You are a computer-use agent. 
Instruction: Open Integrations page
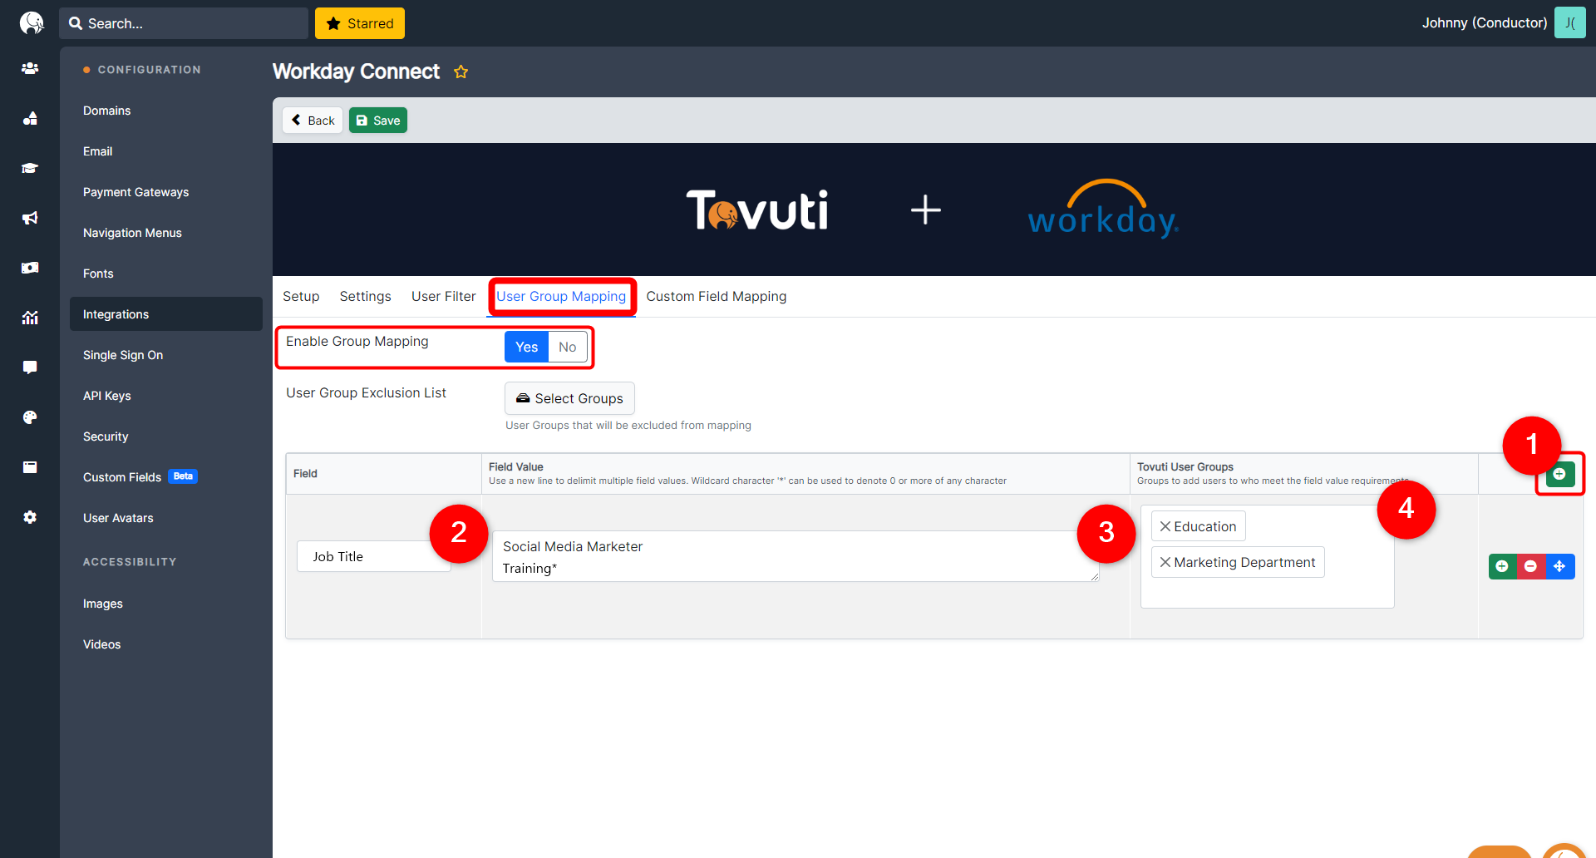coord(166,314)
